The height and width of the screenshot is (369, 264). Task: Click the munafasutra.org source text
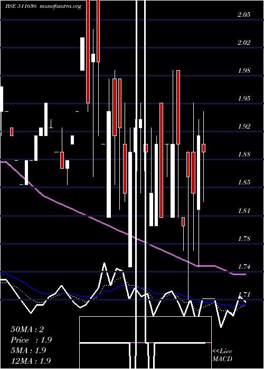tap(61, 7)
